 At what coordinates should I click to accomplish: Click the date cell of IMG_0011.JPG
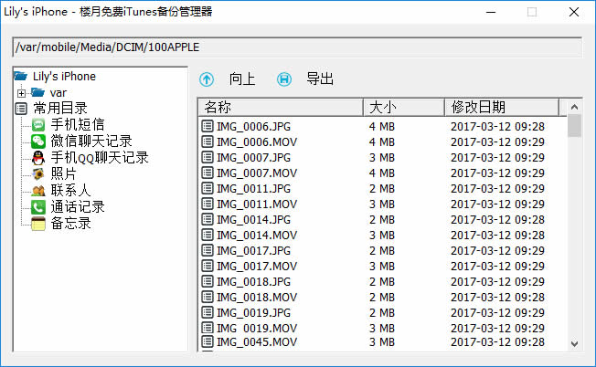497,189
